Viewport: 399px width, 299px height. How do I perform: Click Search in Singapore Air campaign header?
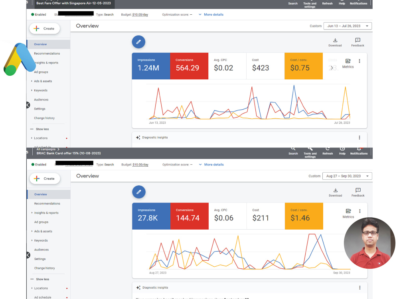coord(293,3)
